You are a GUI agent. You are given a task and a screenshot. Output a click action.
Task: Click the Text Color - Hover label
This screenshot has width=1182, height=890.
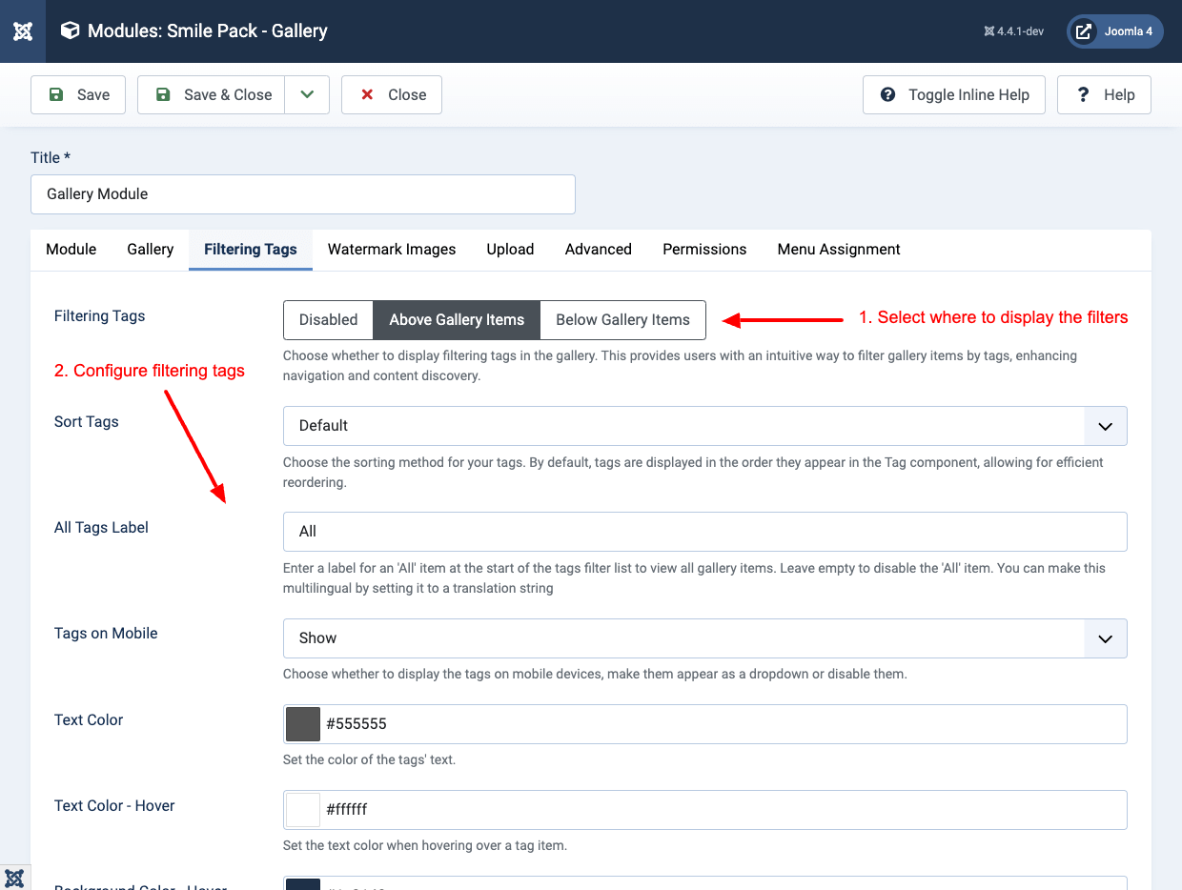114,805
